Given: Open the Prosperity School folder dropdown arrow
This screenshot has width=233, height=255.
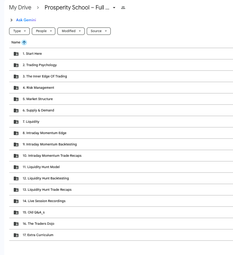Looking at the screenshot, I should [x=114, y=8].
